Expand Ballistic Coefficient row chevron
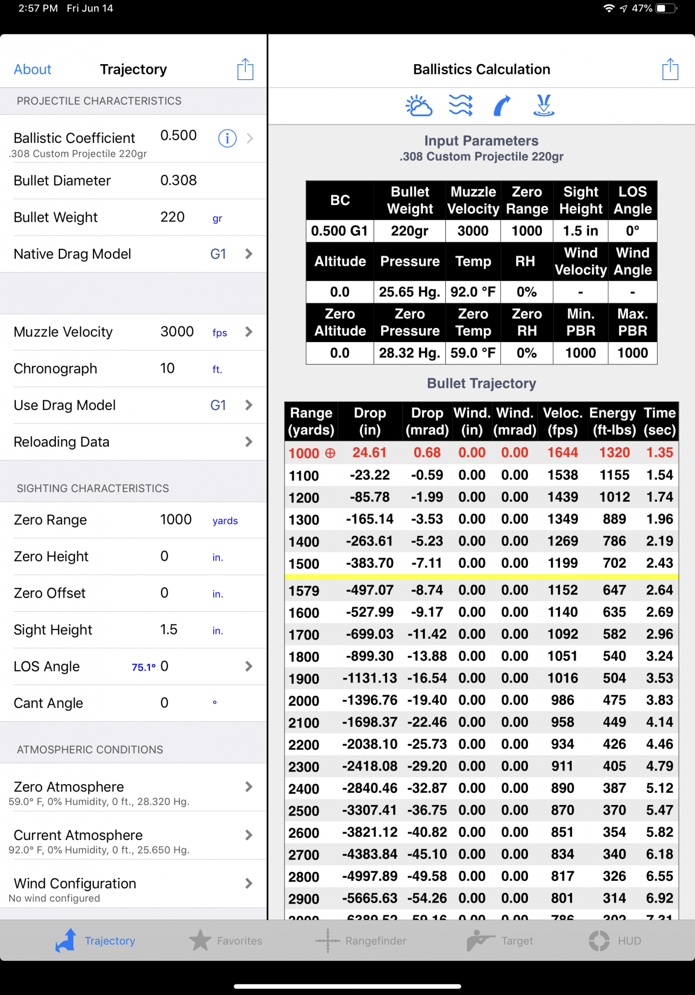This screenshot has width=695, height=995. tap(250, 138)
